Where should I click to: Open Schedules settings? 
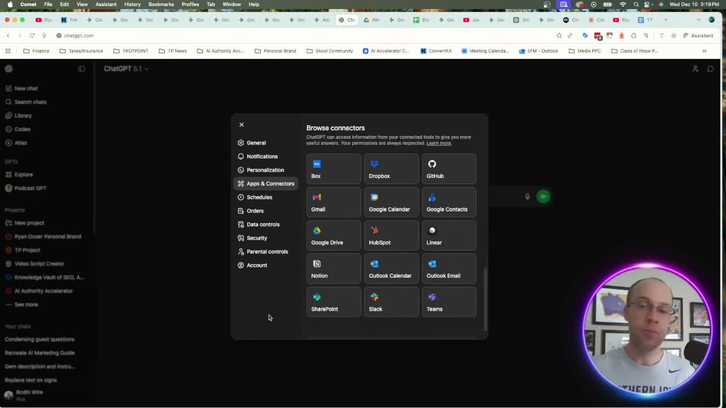pyautogui.click(x=265, y=197)
